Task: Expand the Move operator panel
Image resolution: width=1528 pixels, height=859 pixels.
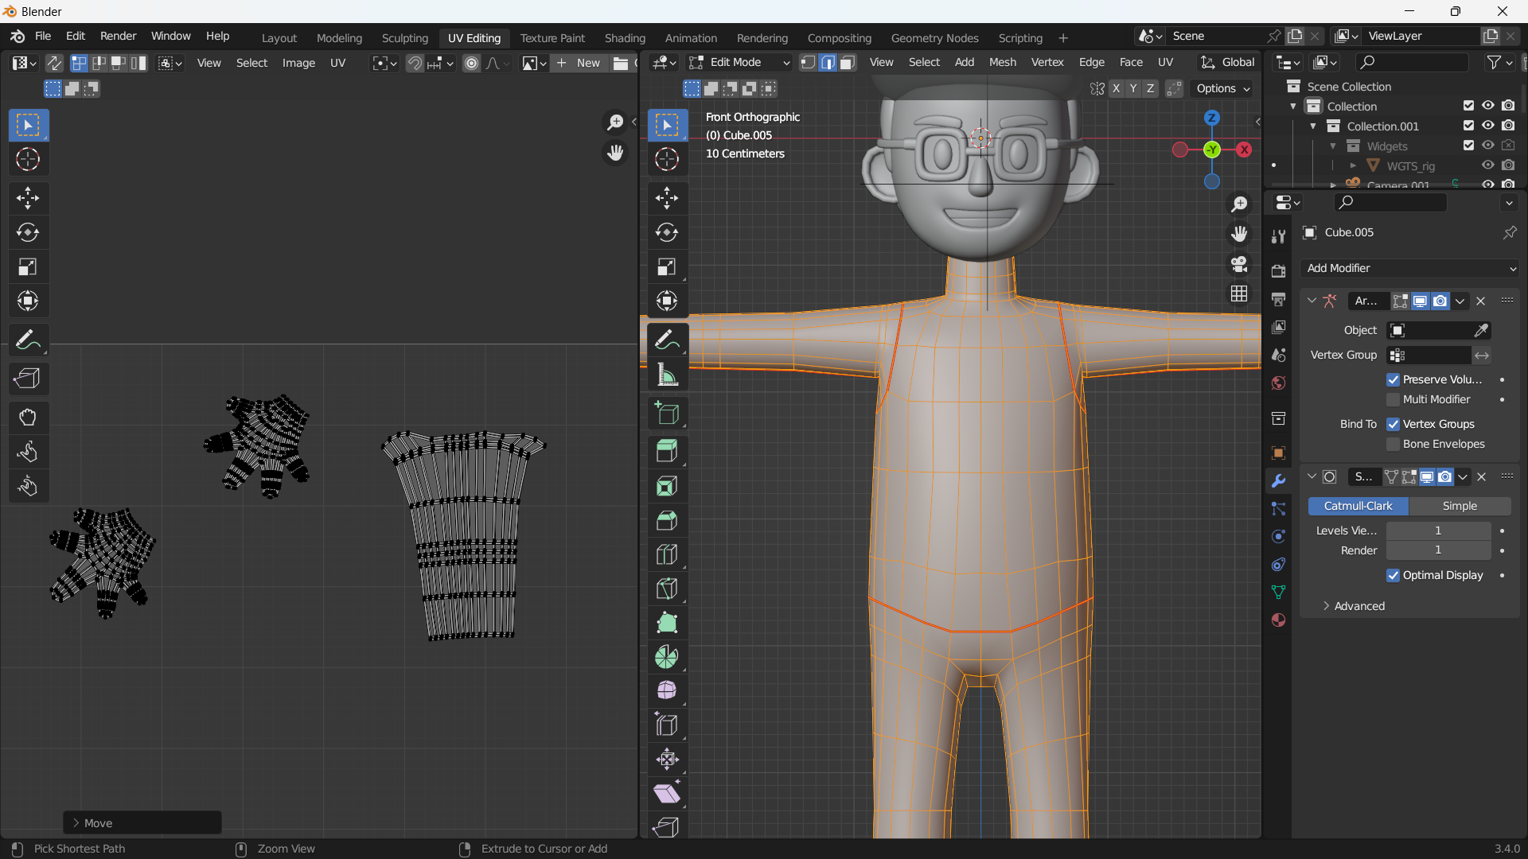Action: coord(142,823)
